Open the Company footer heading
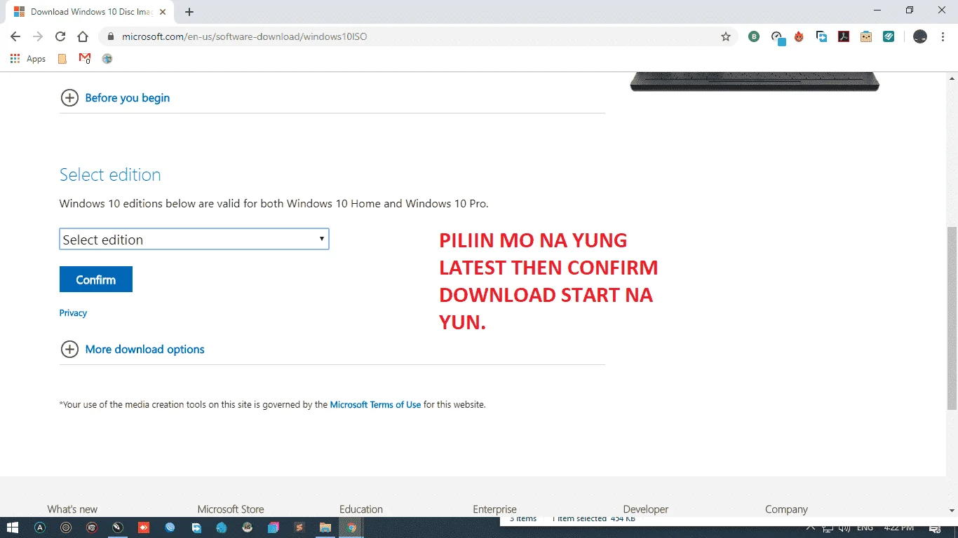Screen dimensions: 958x538 pyautogui.click(x=786, y=509)
